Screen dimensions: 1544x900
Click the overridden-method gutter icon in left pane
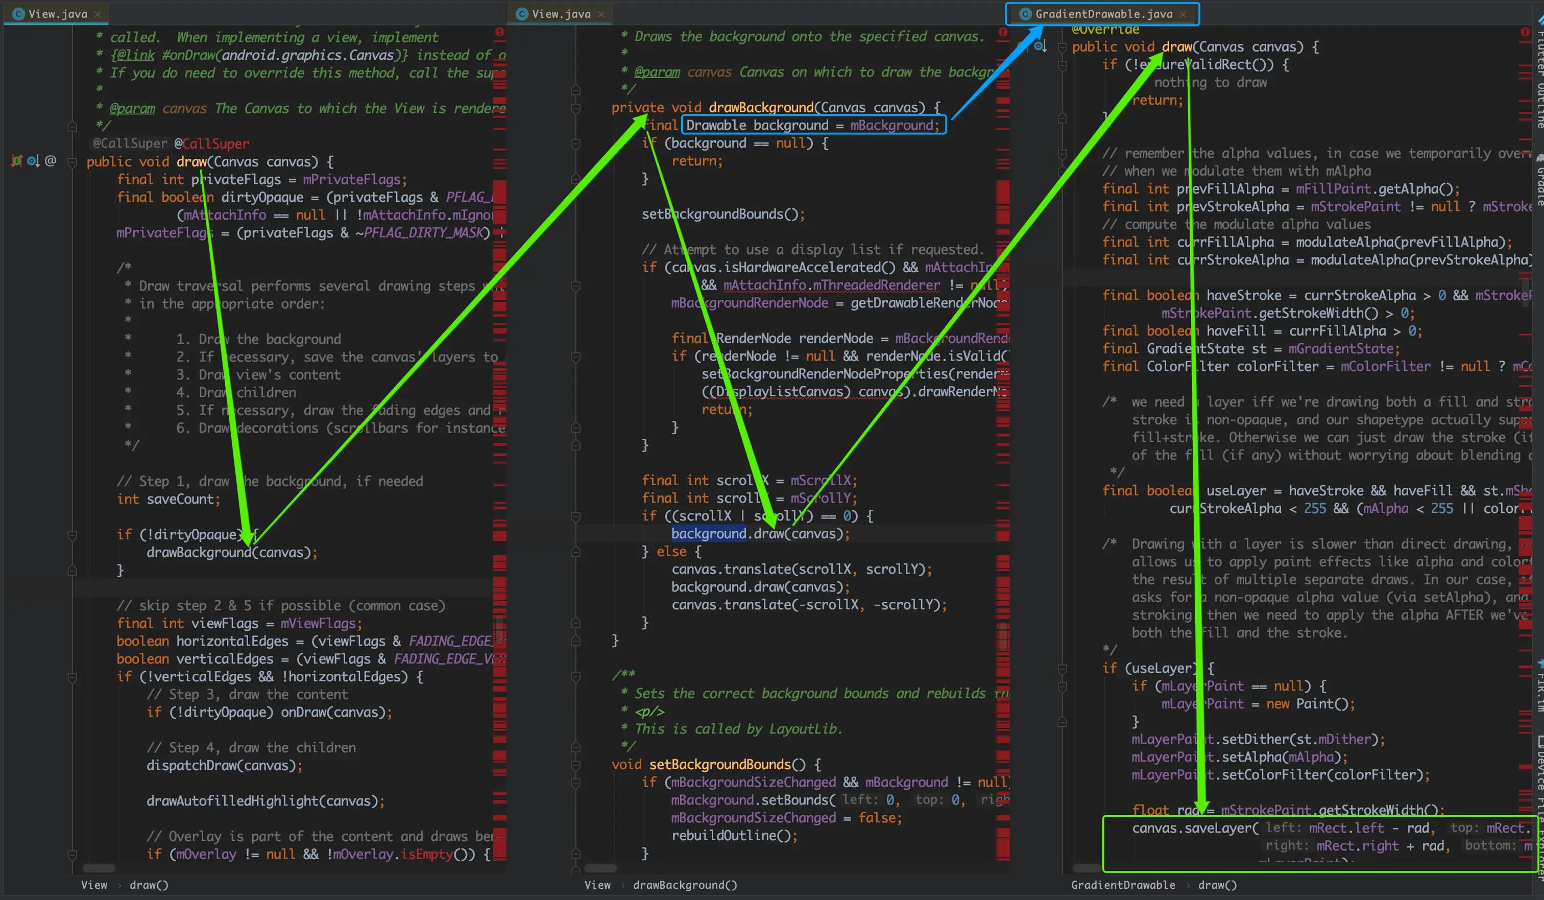(33, 161)
